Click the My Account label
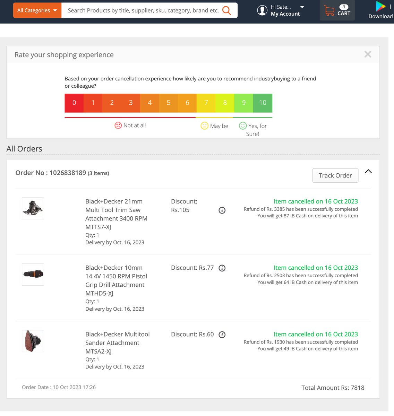The width and height of the screenshot is (394, 416). (285, 14)
